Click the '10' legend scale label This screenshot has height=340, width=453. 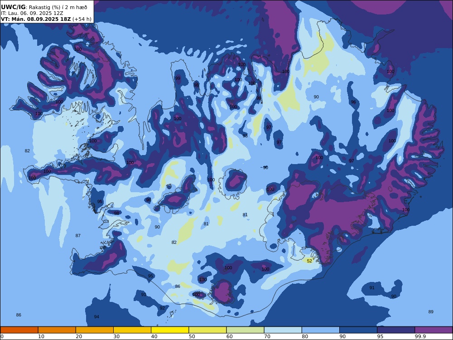point(41,336)
